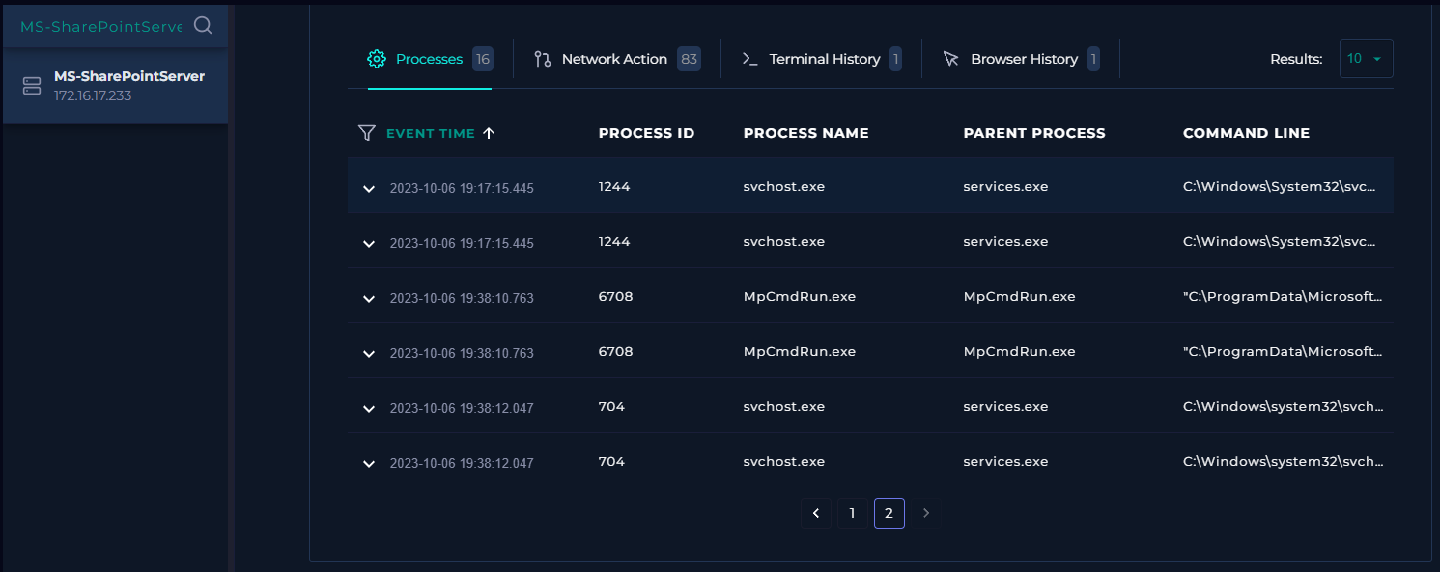Click the PARENT PROCESS column header
Image resolution: width=1440 pixels, height=572 pixels.
click(1034, 133)
